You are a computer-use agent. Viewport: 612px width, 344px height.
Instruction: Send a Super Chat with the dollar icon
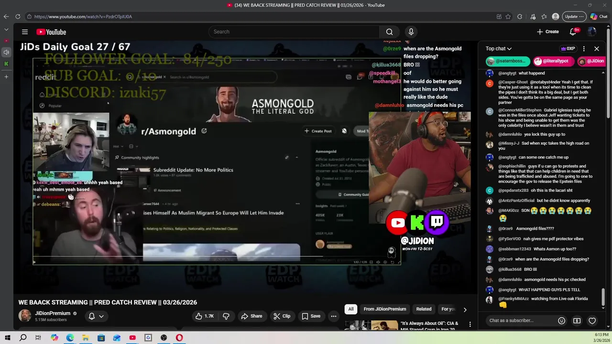(x=577, y=321)
